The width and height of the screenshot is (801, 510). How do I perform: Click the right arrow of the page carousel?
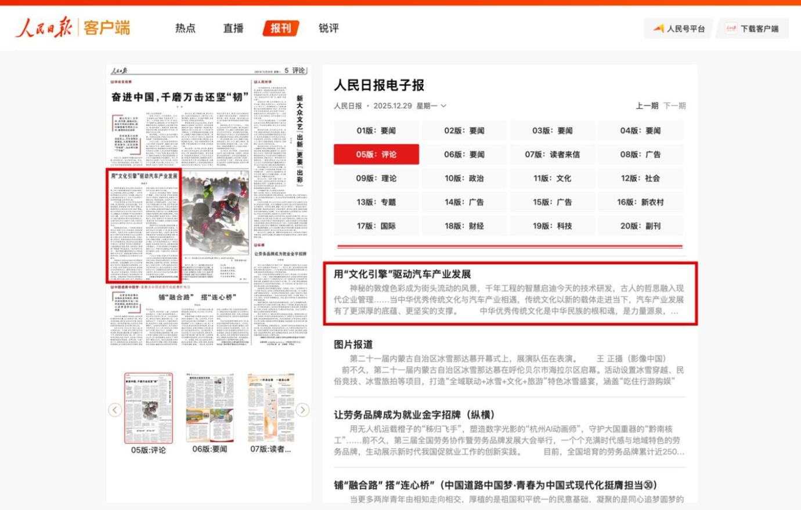302,410
